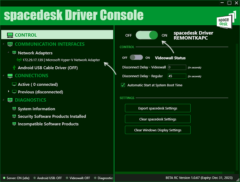Open System Information
Image resolution: width=240 pixels, height=182 pixels.
click(37, 109)
